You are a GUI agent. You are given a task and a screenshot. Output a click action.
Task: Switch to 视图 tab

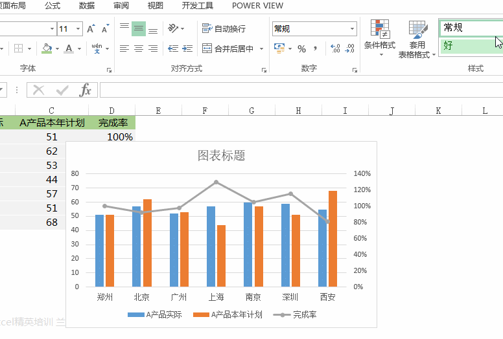point(156,6)
